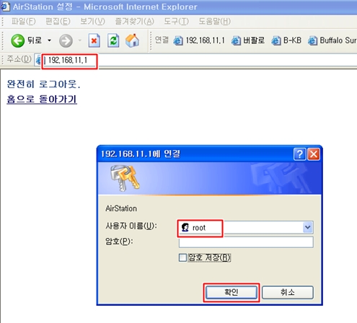Click the green Back arrow icon
Viewport: 357px width, 323px height.
point(17,40)
